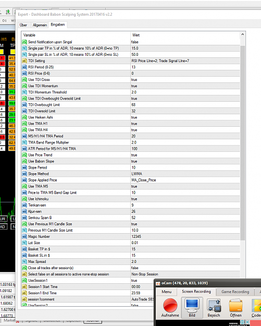
Task: Select the Non-Stop Session value
Action: pyautogui.click(x=145, y=274)
